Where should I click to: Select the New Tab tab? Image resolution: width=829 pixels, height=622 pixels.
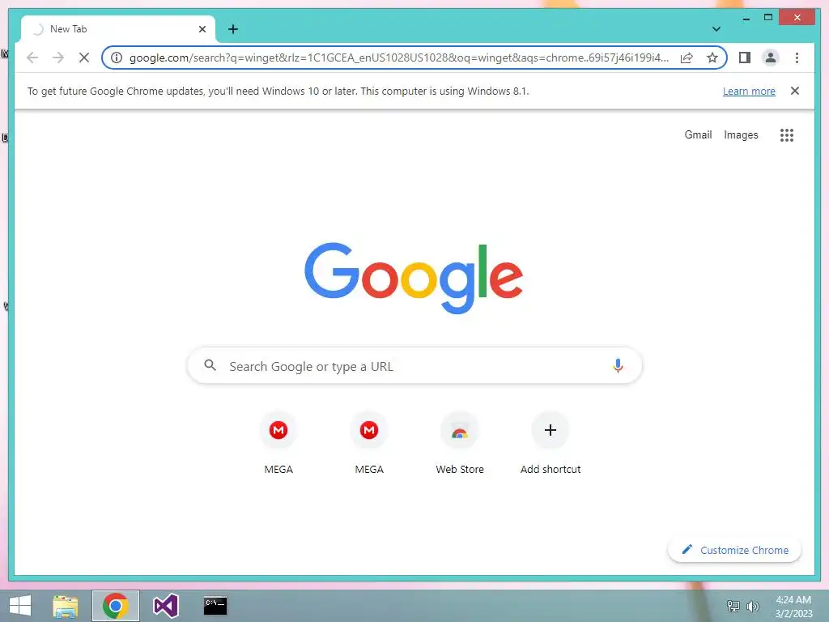pyautogui.click(x=118, y=29)
